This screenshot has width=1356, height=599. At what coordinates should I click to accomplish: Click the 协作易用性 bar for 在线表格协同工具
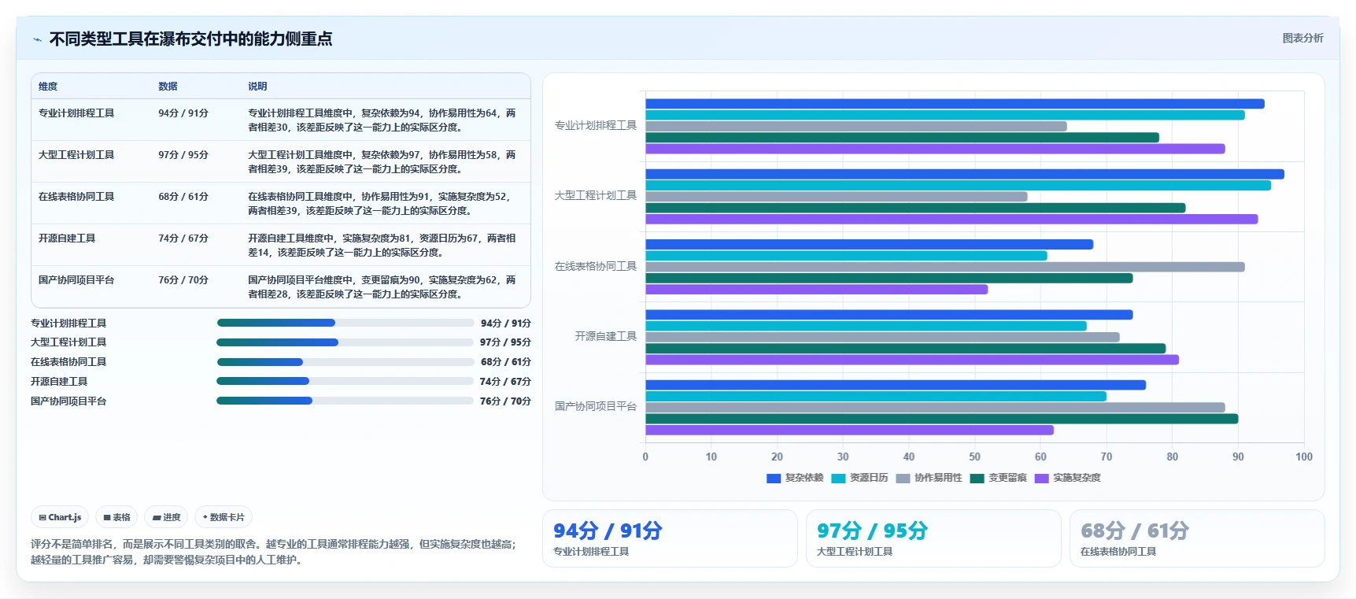pos(945,267)
